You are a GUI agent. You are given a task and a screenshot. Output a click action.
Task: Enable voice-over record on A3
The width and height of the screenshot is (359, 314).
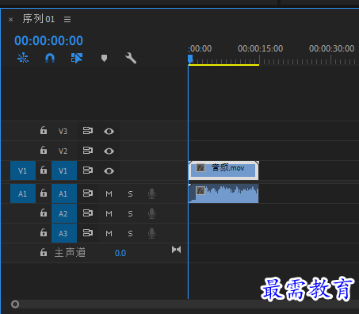151,233
